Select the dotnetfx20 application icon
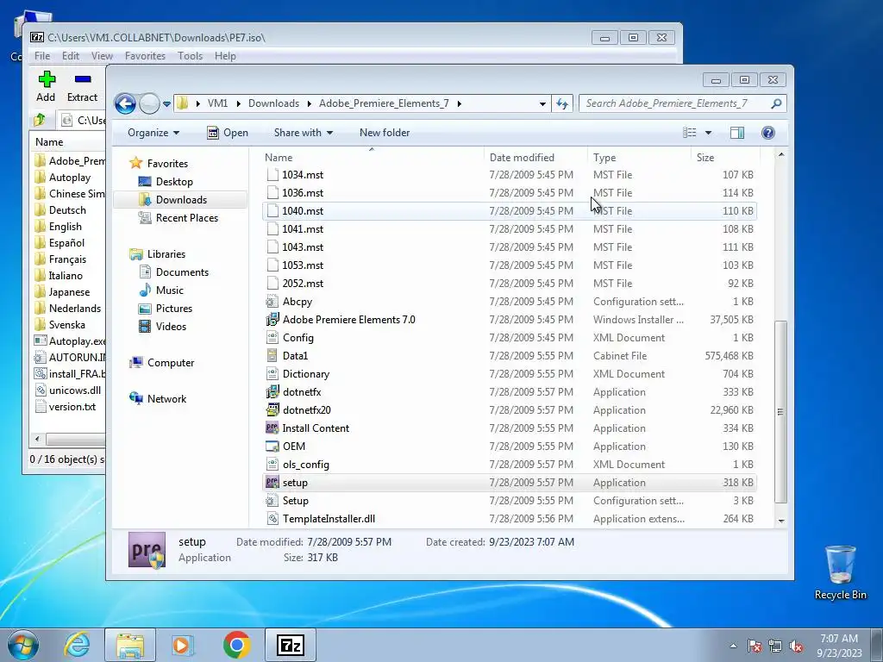This screenshot has height=662, width=883. coord(272,409)
